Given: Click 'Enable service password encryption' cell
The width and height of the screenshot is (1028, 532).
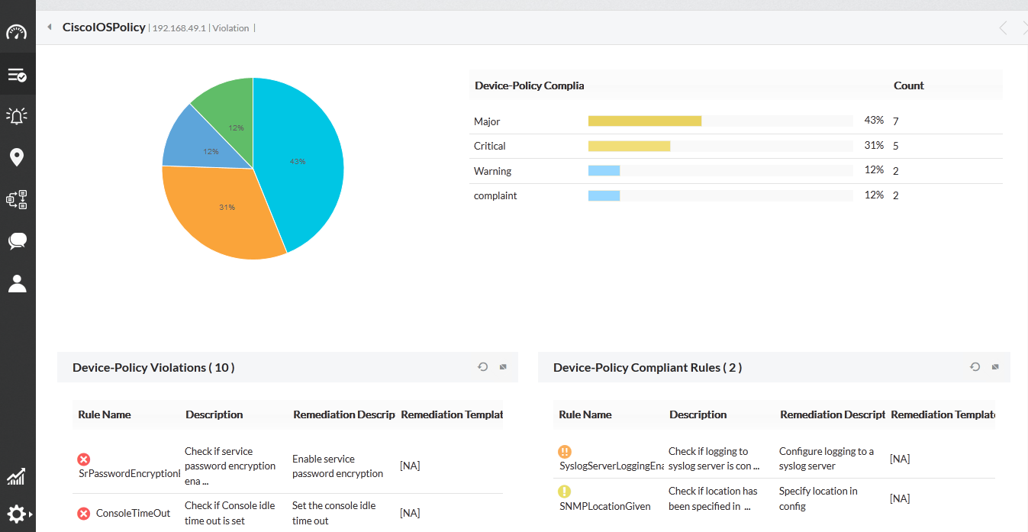Looking at the screenshot, I should (x=338, y=466).
